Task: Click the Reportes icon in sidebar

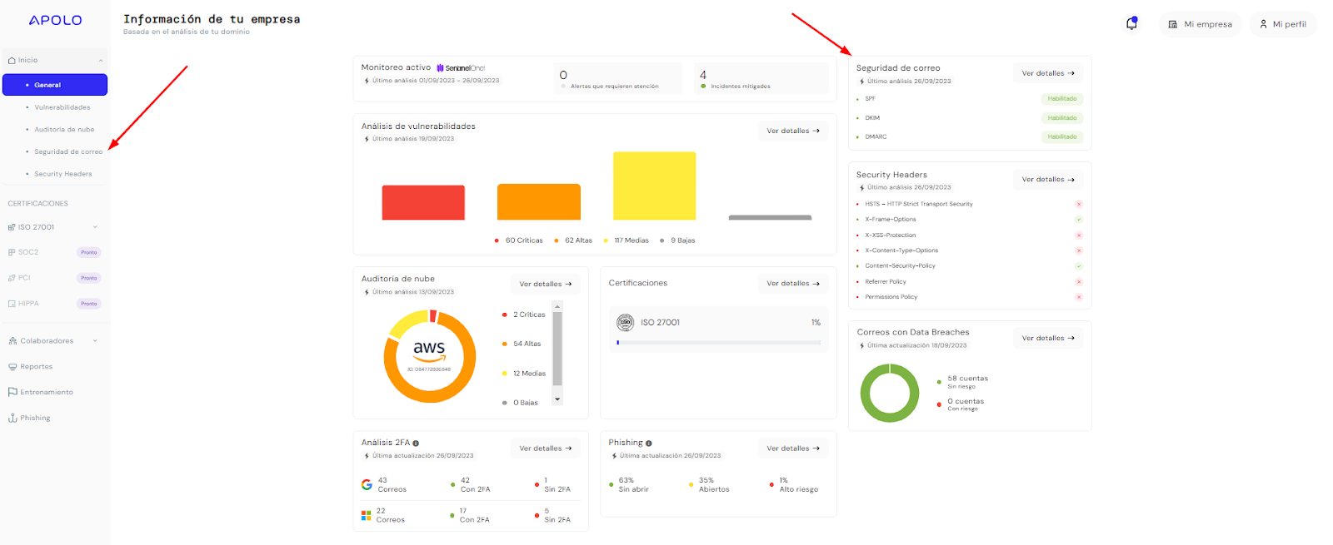Action: coord(12,366)
